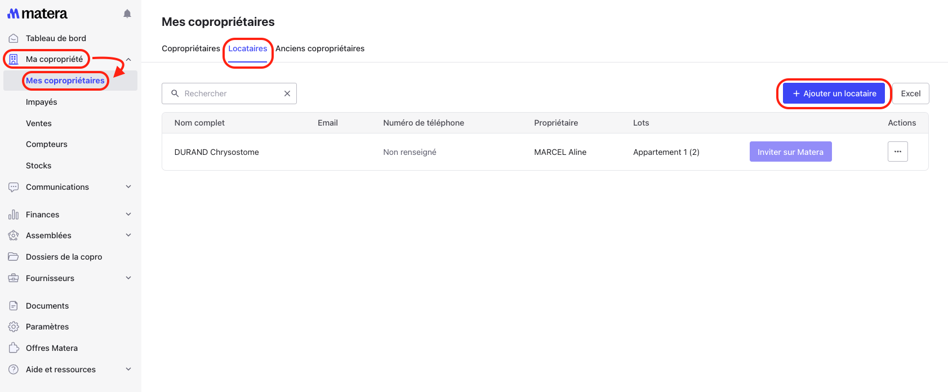Collapse the Ma copropriété section chevron
The width and height of the screenshot is (948, 392).
click(128, 59)
